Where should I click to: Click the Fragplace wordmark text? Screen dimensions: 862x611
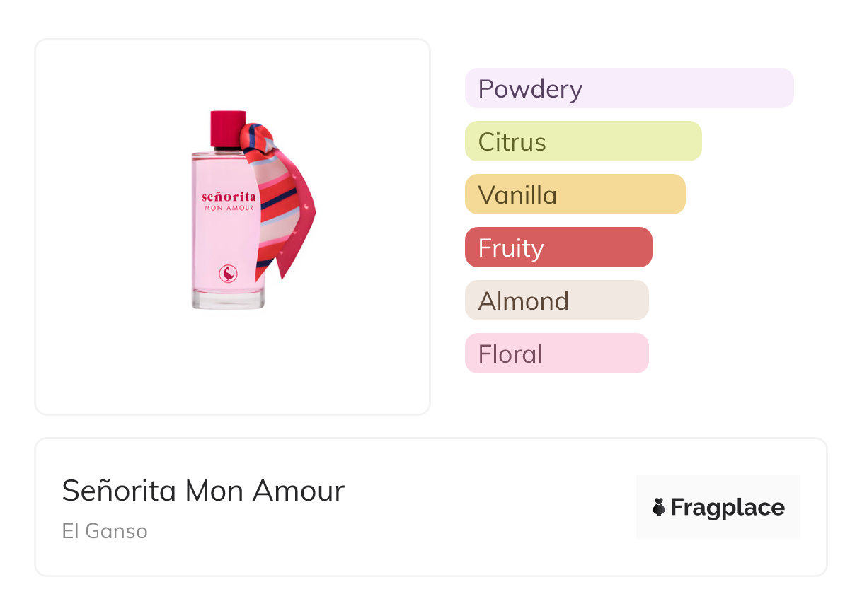(728, 507)
